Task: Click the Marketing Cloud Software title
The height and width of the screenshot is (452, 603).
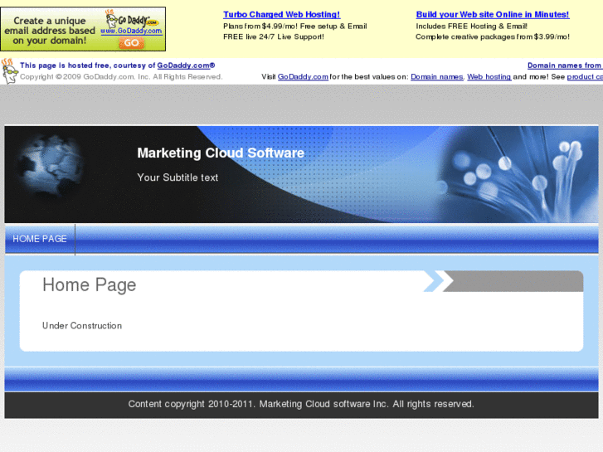Action: click(x=221, y=153)
